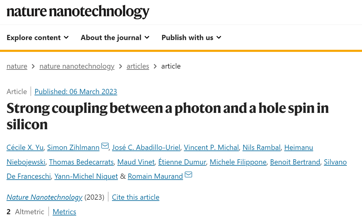Screen dimensions: 362x220
Task: Select author José C. Abadillo-Uriel
Action: tap(146, 147)
